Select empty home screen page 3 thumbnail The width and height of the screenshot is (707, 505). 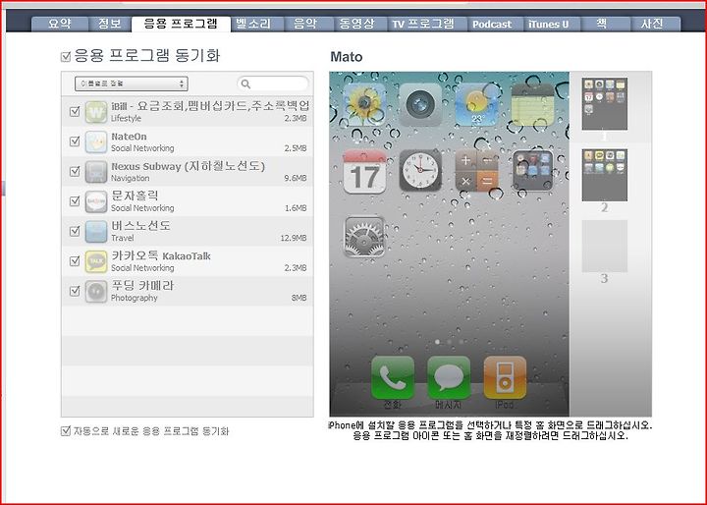[605, 246]
